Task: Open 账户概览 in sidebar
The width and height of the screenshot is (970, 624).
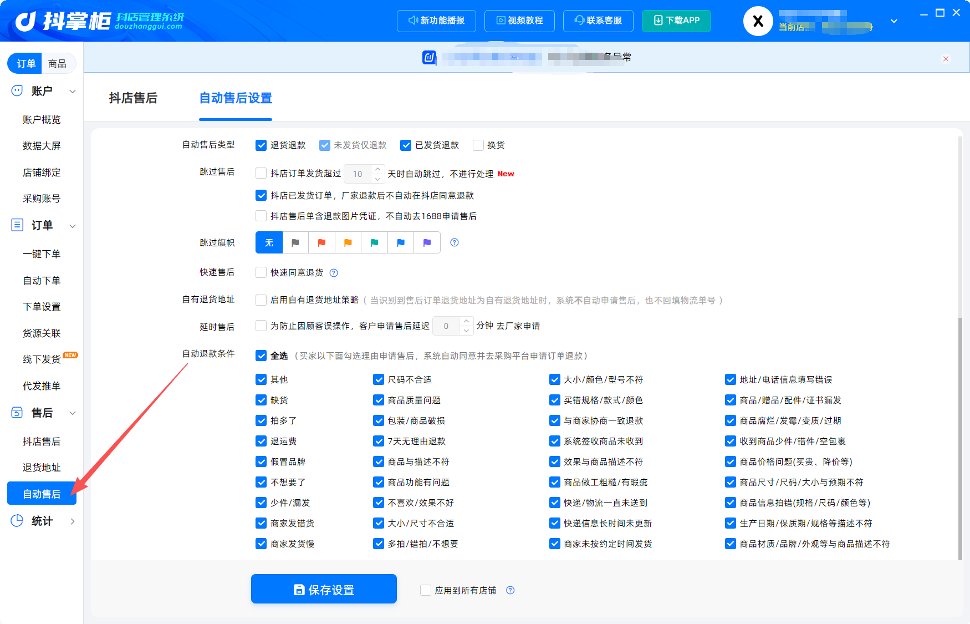Action: tap(42, 119)
